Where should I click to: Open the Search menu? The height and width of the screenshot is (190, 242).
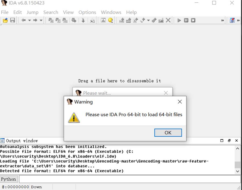coord(51,12)
